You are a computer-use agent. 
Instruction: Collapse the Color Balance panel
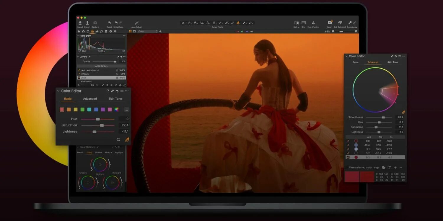coord(78,147)
